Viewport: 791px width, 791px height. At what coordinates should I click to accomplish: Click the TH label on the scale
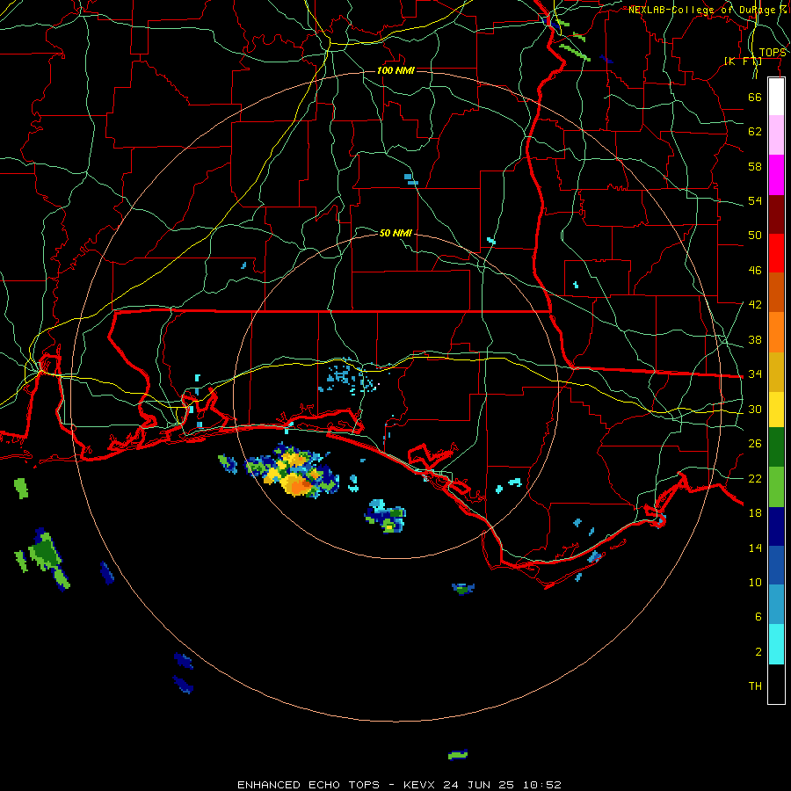[x=755, y=686]
